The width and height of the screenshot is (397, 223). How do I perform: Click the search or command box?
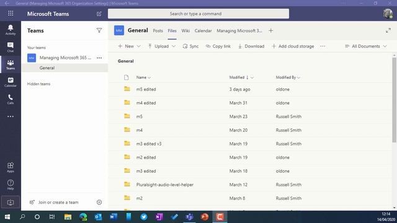click(x=198, y=14)
